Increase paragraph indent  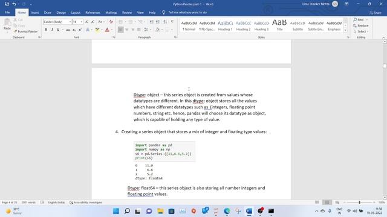[158, 22]
